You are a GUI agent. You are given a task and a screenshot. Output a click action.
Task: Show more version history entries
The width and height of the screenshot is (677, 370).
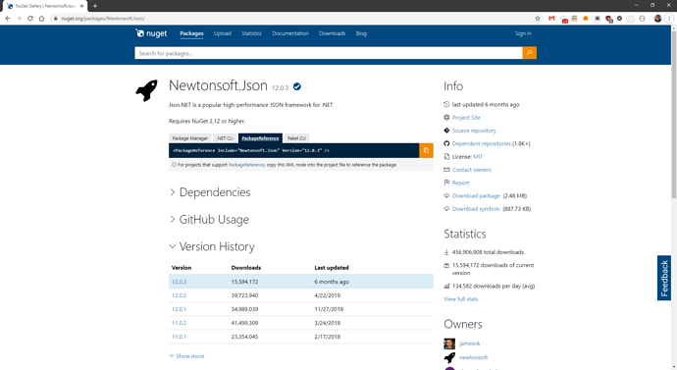pyautogui.click(x=186, y=356)
